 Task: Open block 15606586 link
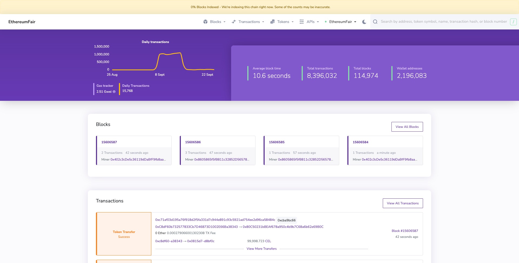pyautogui.click(x=193, y=142)
